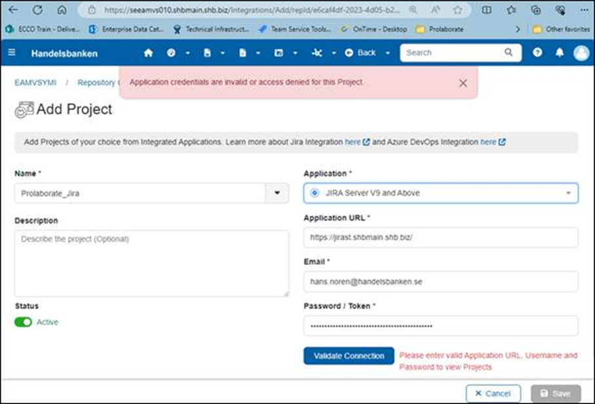The width and height of the screenshot is (595, 404).
Task: Open ECCO Train bookmark
Action: 43,30
